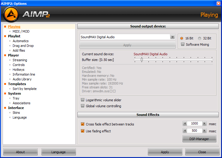Click the Certified: Yes text
The height and width of the screenshot is (158, 222).
tap(92, 68)
